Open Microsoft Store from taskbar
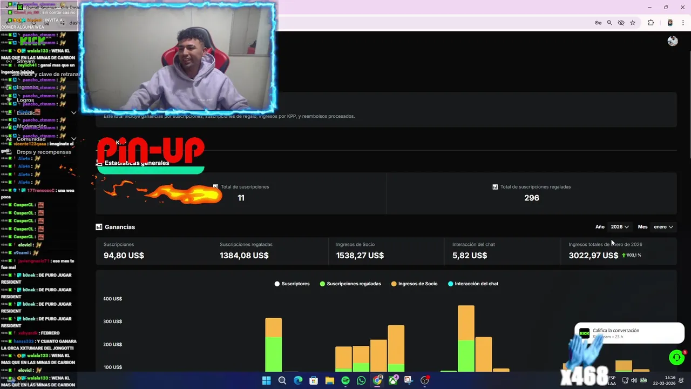The width and height of the screenshot is (691, 389). tap(314, 380)
